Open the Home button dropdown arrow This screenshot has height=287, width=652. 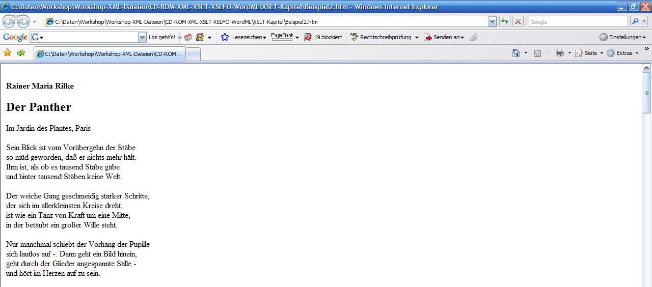point(526,53)
